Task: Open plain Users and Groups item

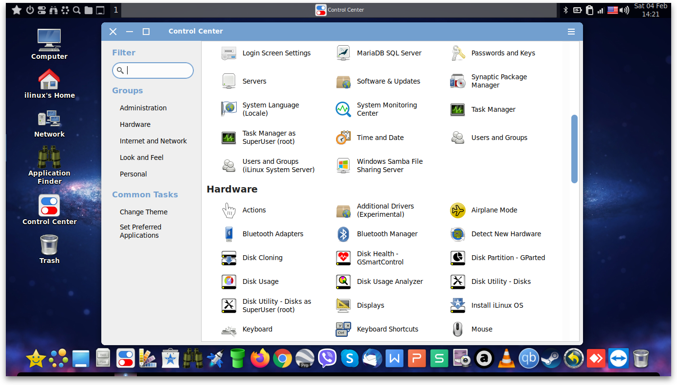Action: [x=489, y=138]
